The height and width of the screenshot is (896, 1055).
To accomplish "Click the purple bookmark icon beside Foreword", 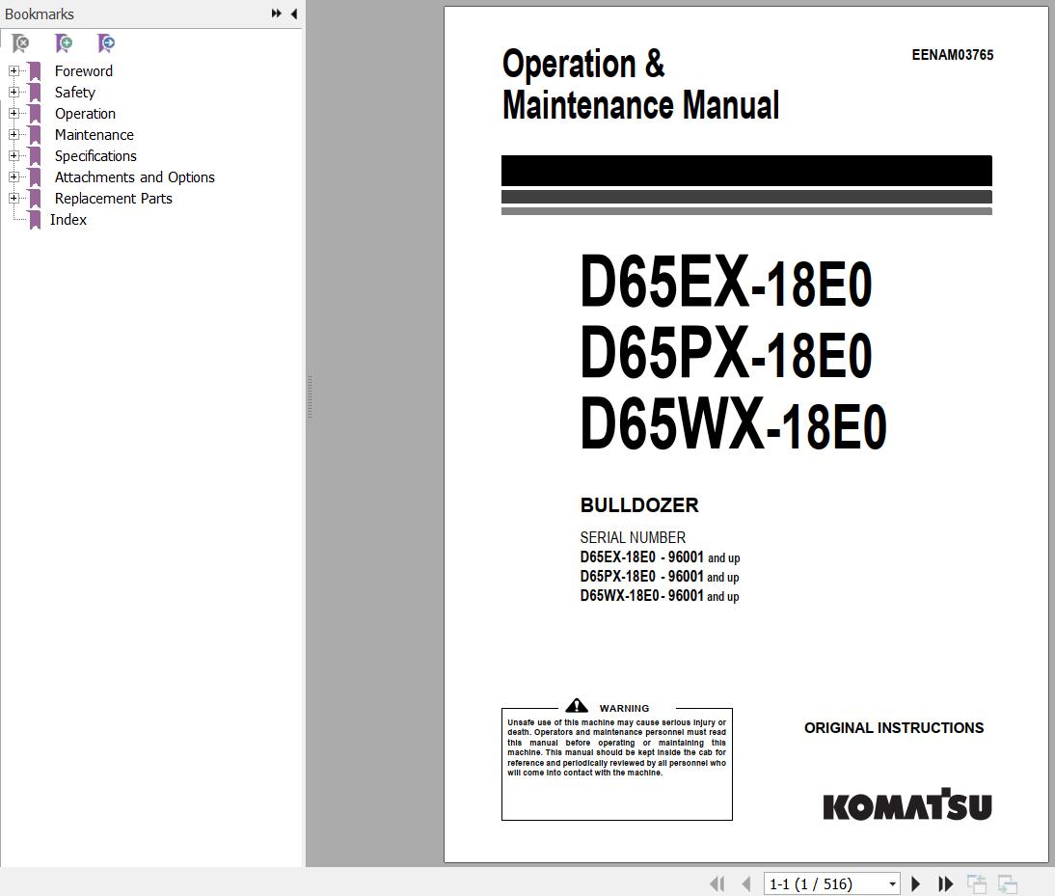I will pos(35,71).
